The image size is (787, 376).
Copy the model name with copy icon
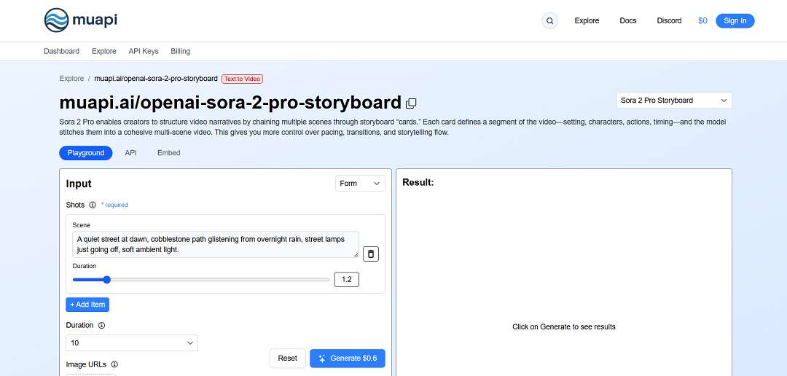(x=411, y=103)
